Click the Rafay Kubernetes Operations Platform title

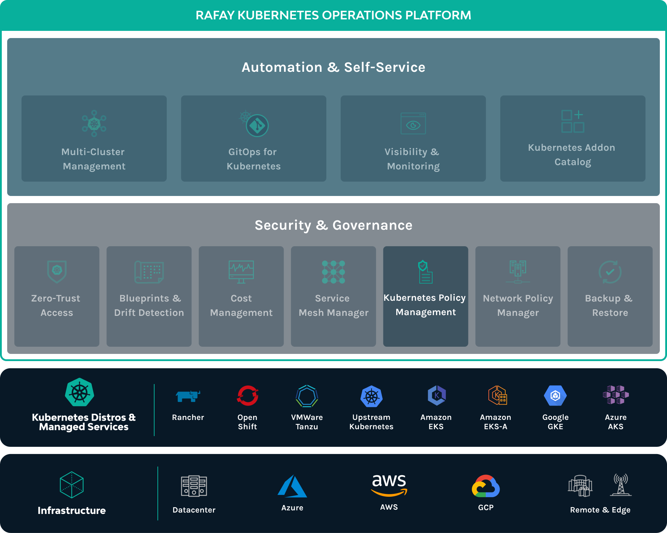pyautogui.click(x=333, y=15)
